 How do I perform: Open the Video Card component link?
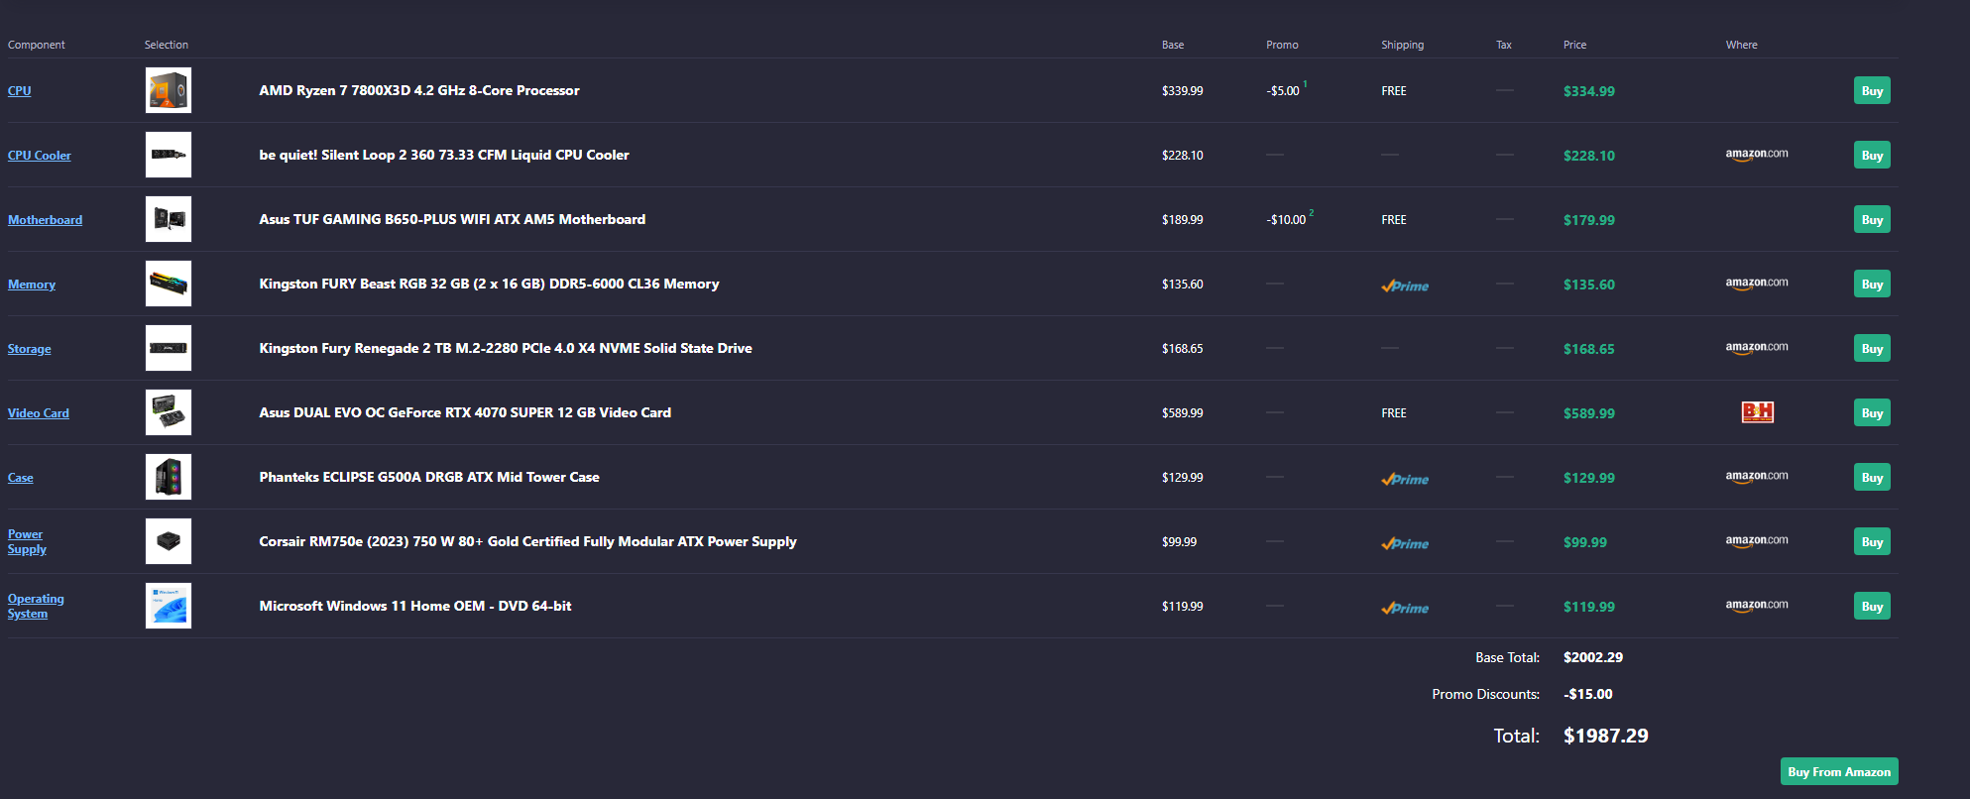point(39,412)
